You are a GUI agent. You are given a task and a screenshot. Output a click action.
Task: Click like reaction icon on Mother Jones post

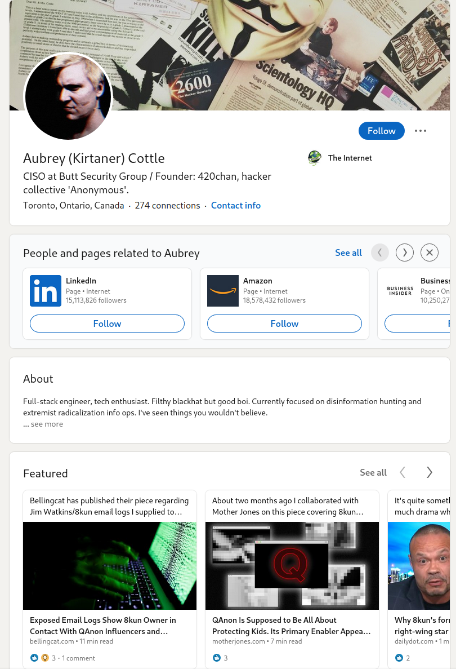pyautogui.click(x=217, y=658)
